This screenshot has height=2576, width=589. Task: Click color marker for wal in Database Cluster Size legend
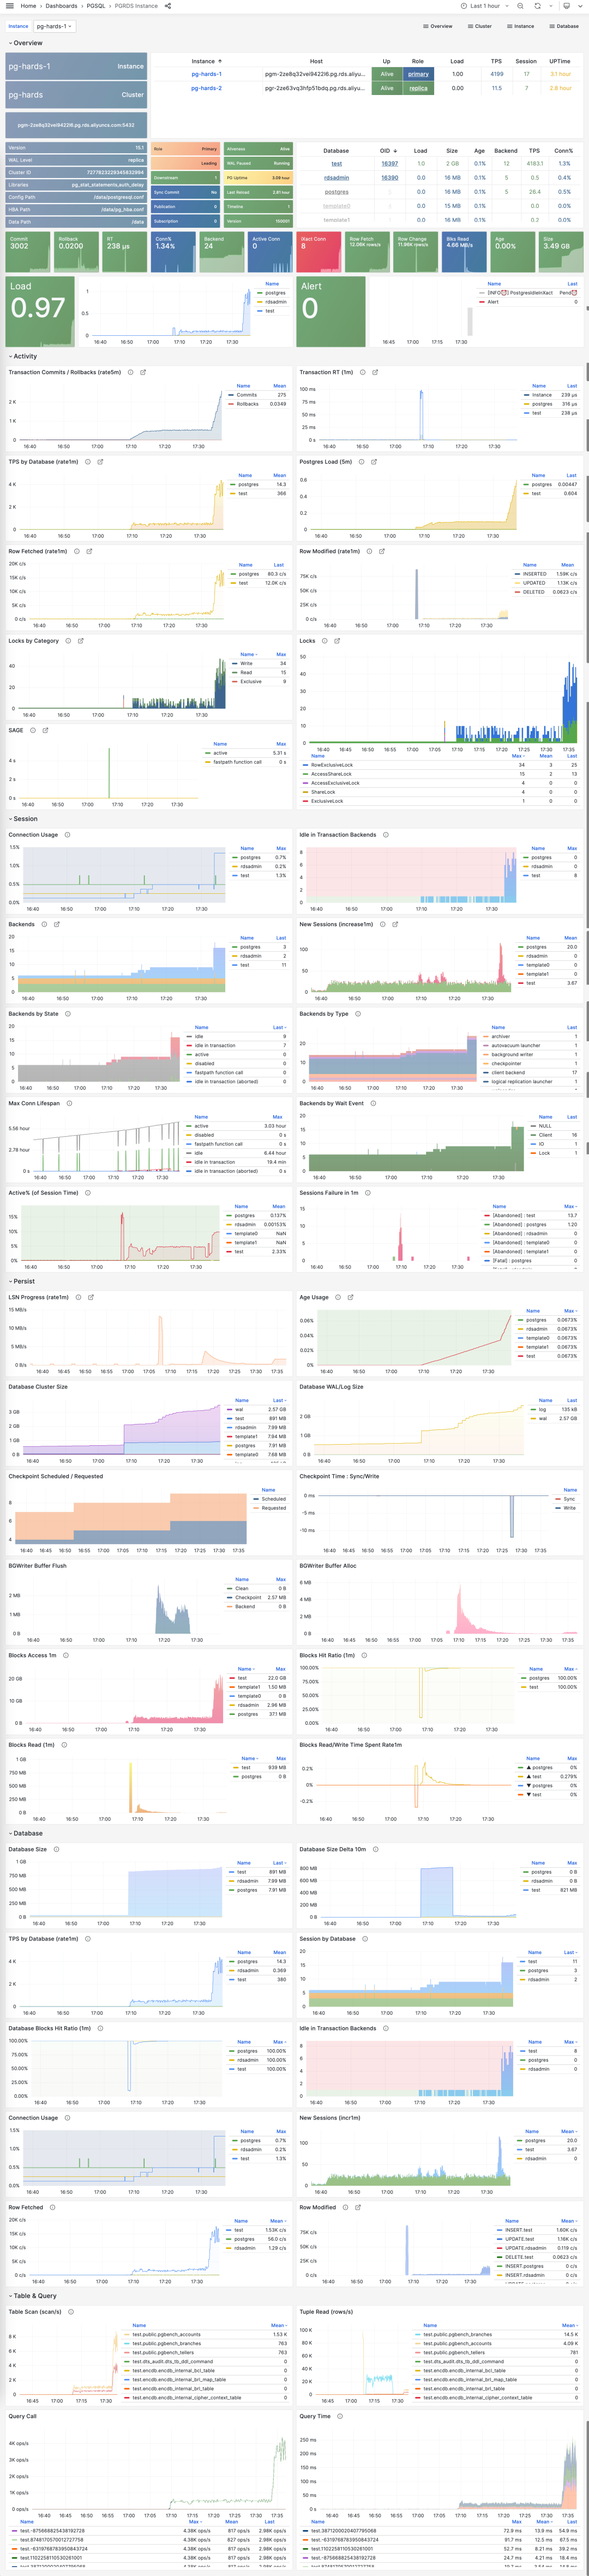point(230,1409)
